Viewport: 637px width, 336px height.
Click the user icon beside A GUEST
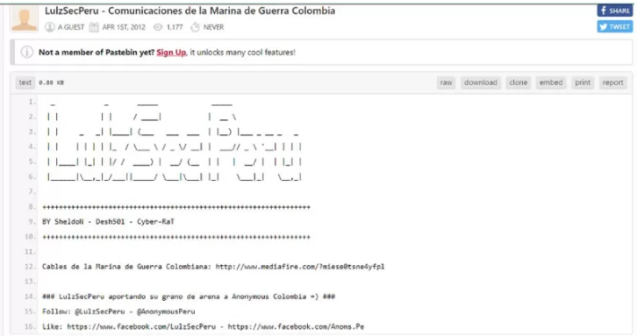point(49,27)
